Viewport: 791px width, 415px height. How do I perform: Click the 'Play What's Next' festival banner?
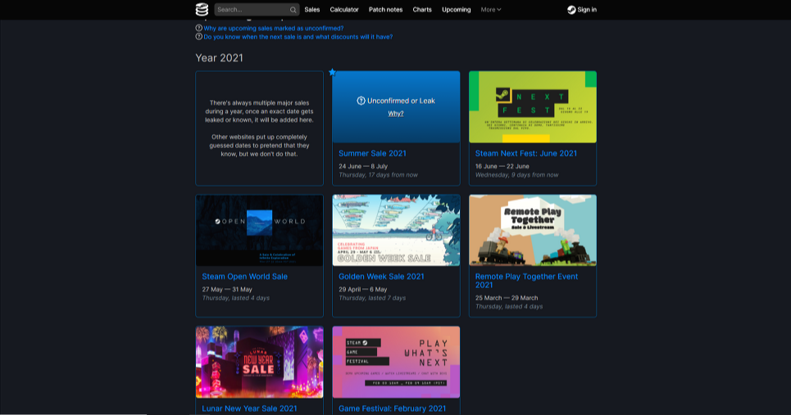point(396,362)
